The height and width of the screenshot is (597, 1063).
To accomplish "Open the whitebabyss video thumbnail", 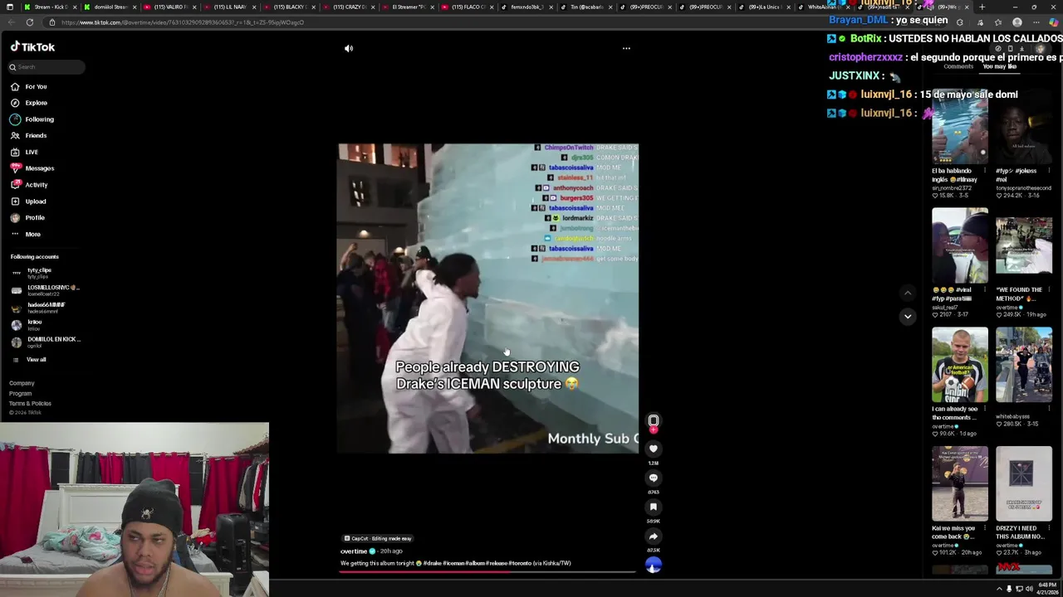I will [1024, 365].
